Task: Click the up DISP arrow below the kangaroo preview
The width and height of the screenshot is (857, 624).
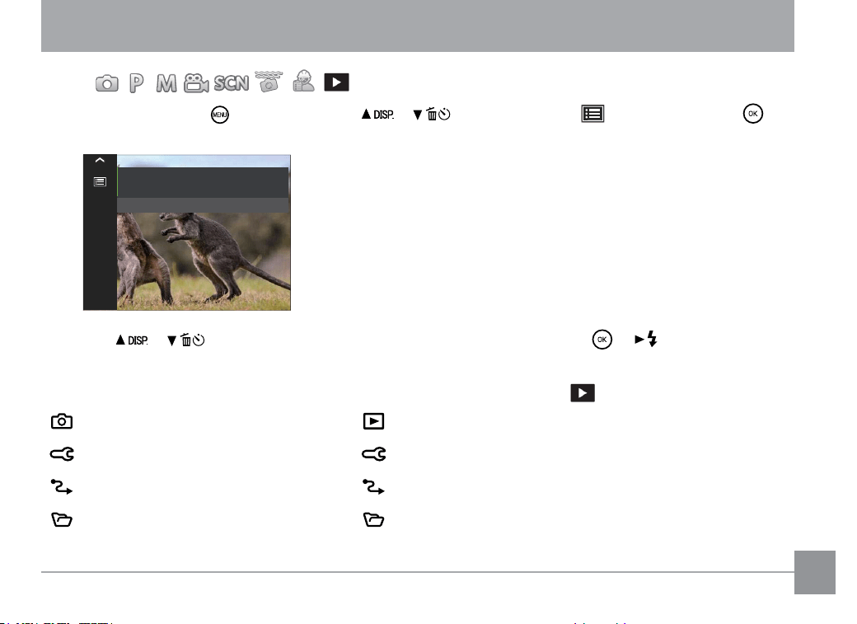Action: click(x=132, y=340)
